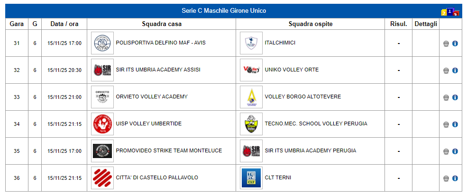Screen dimensions: 467x194
Task: Click the info icon for match 32
Action: point(455,71)
